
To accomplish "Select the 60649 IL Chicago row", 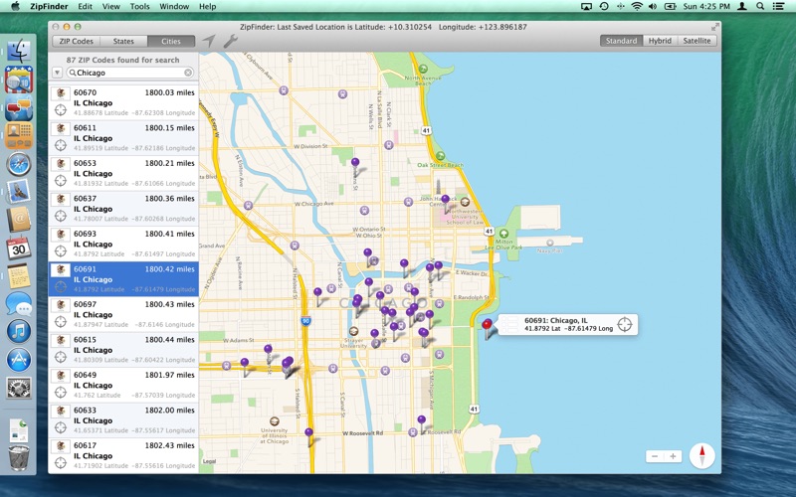I will click(x=123, y=385).
